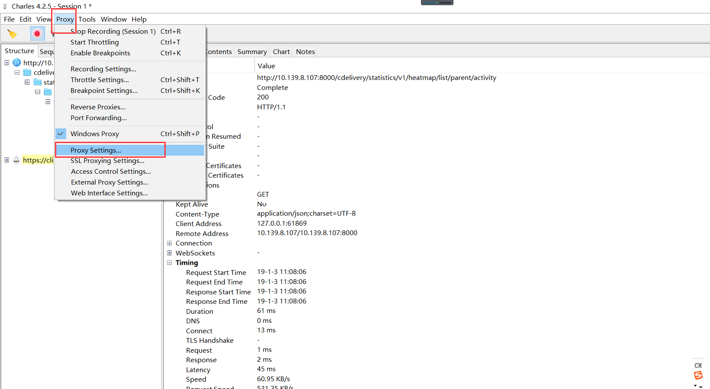Screen dimensions: 710x389
Task: Click the CH language indicator
Action: (x=698, y=365)
